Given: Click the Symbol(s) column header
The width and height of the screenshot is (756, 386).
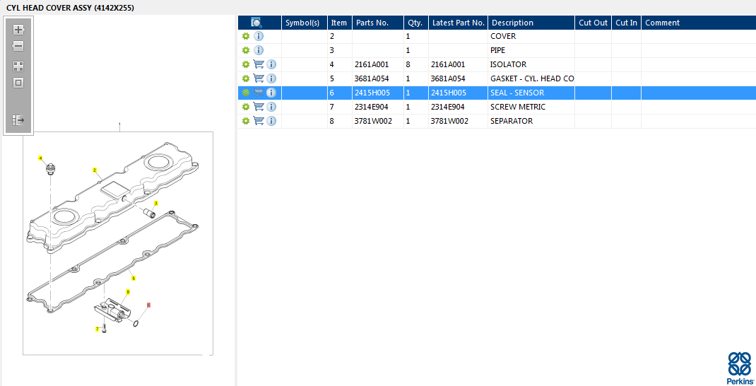Looking at the screenshot, I should coord(305,23).
